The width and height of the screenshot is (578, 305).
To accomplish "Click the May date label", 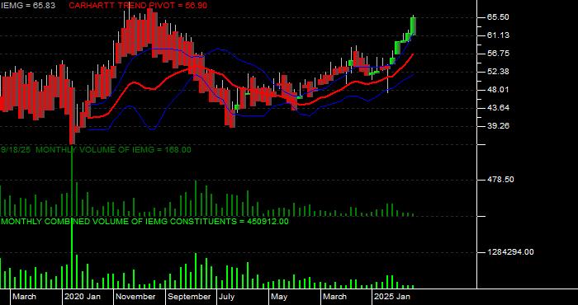I will 279,297.
